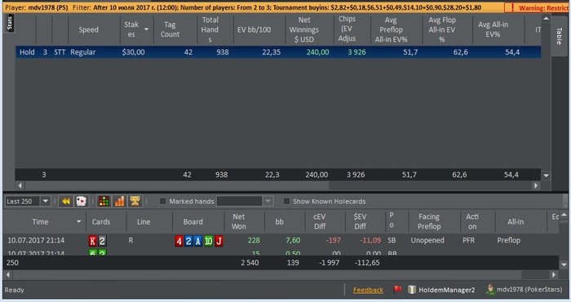Open the orange bar chart icon
571x302 pixels.
coord(119,201)
